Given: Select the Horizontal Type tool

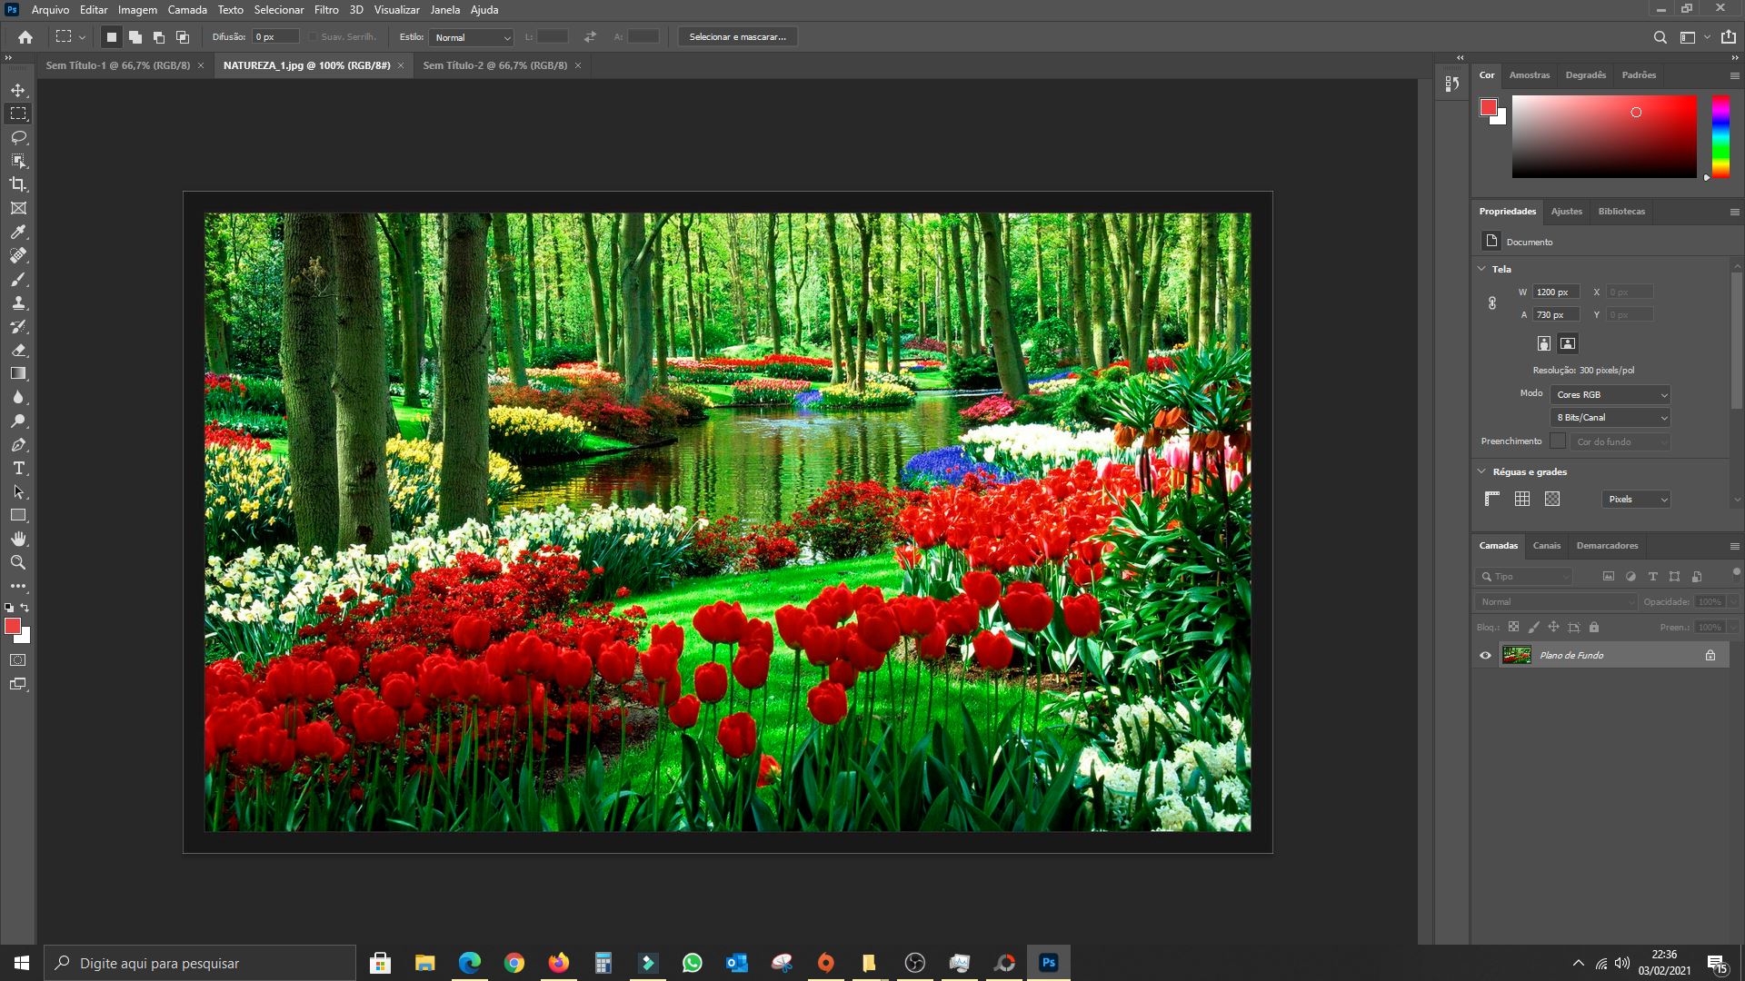Looking at the screenshot, I should click(18, 468).
